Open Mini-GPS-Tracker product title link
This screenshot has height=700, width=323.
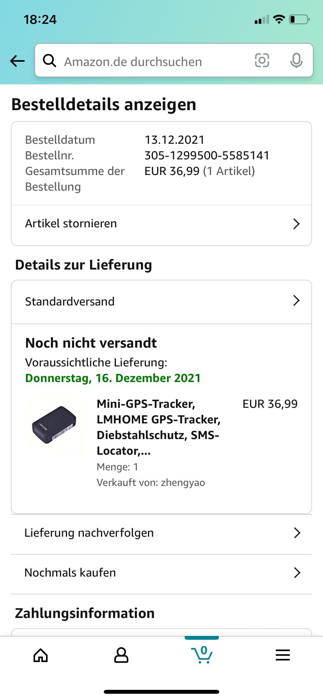click(159, 427)
